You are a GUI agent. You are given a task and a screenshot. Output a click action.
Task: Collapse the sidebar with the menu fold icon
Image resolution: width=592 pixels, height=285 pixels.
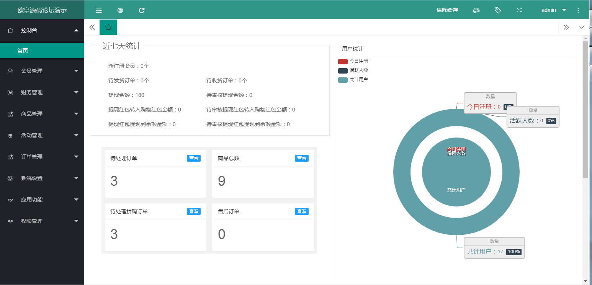[x=98, y=10]
